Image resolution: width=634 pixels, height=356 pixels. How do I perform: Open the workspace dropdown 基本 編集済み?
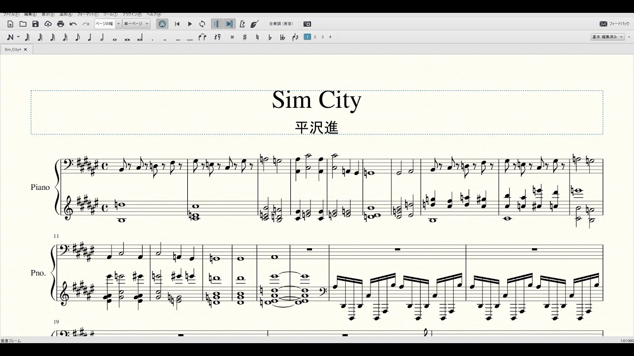coord(608,37)
